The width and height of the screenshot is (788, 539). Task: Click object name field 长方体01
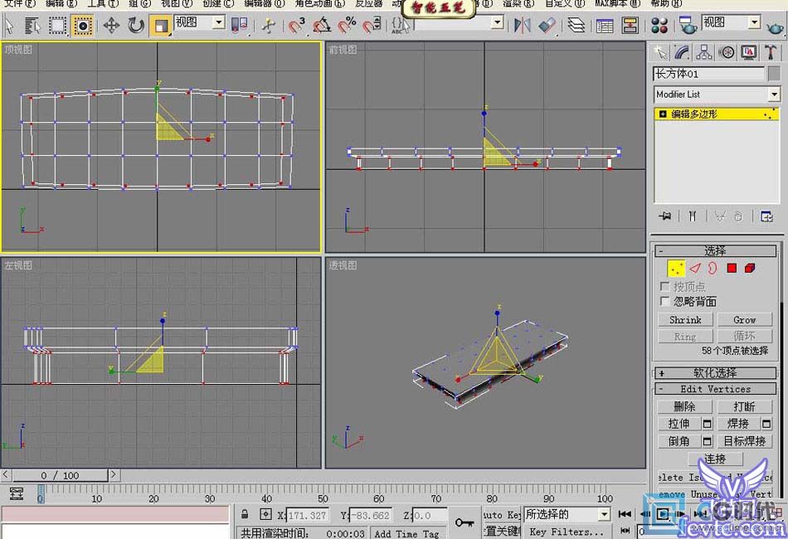[x=708, y=74]
